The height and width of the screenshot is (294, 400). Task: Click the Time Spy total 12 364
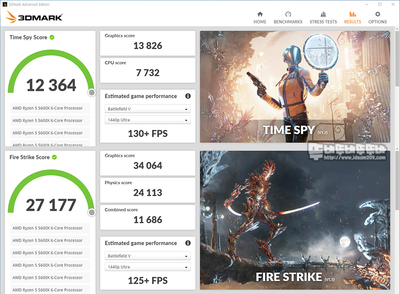51,85
